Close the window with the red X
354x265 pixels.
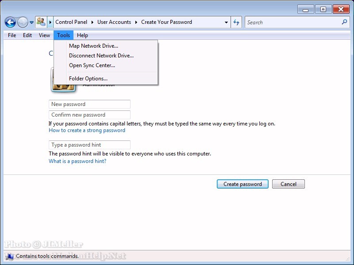click(x=341, y=10)
